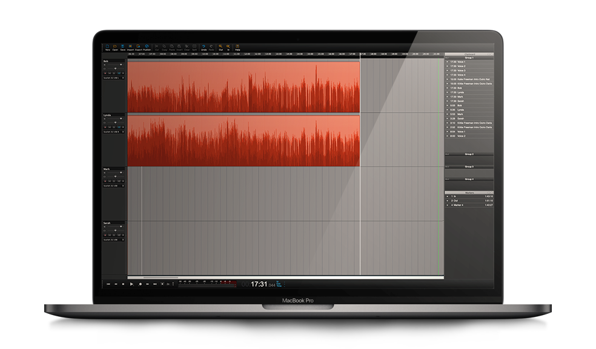Select the Group 4 clipboard header
The image size is (596, 349).
point(469,179)
